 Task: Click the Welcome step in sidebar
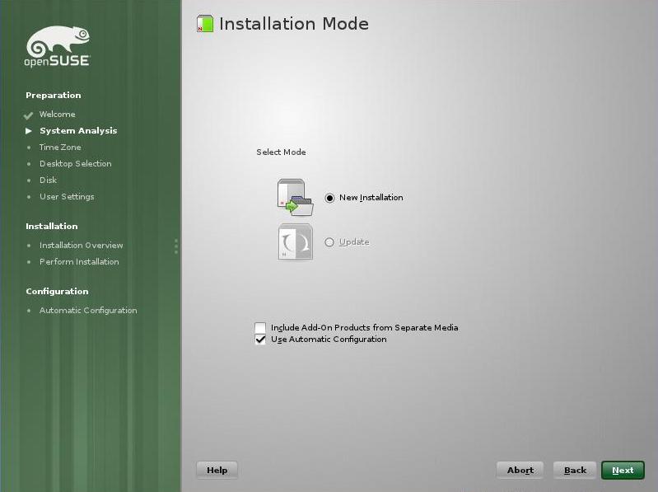(58, 115)
